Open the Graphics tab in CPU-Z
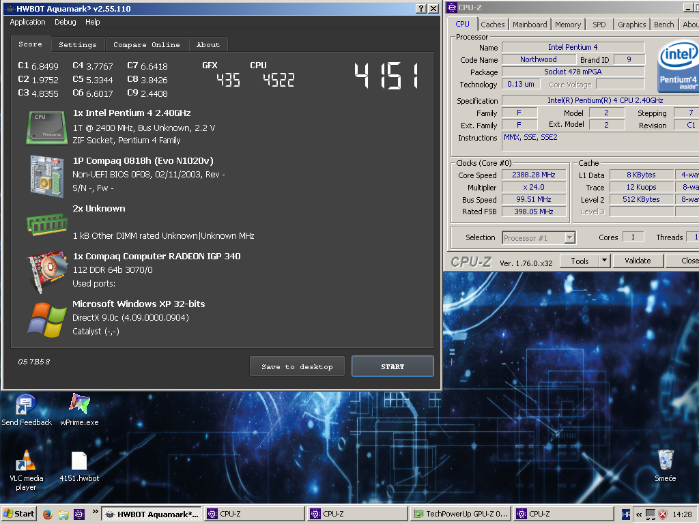This screenshot has height=524, width=699. 631,25
